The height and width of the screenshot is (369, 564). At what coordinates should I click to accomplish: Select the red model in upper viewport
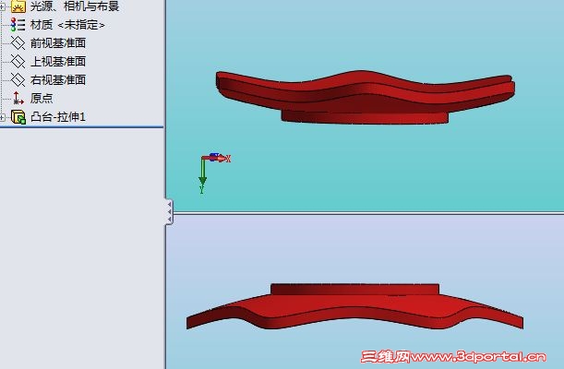365,97
